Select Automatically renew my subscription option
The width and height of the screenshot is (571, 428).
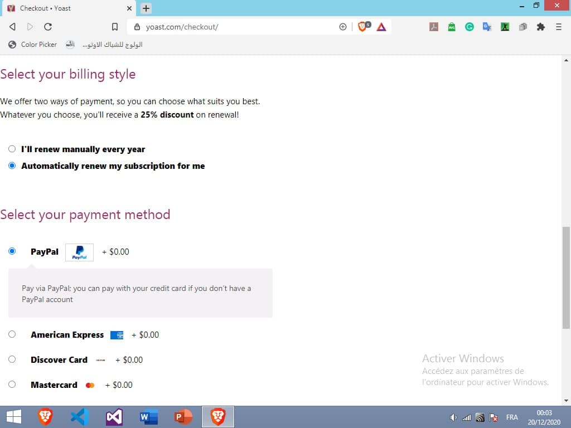(x=12, y=166)
